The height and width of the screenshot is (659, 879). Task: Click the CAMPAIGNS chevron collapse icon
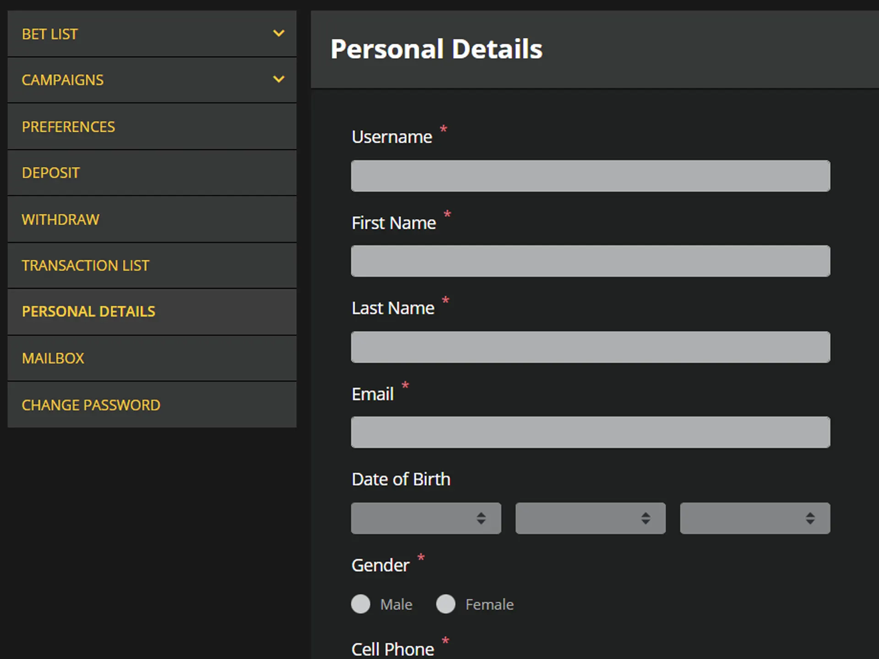[278, 78]
